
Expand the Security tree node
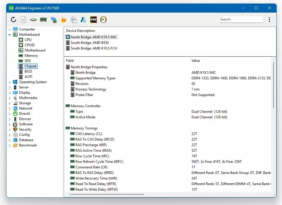click(x=10, y=129)
